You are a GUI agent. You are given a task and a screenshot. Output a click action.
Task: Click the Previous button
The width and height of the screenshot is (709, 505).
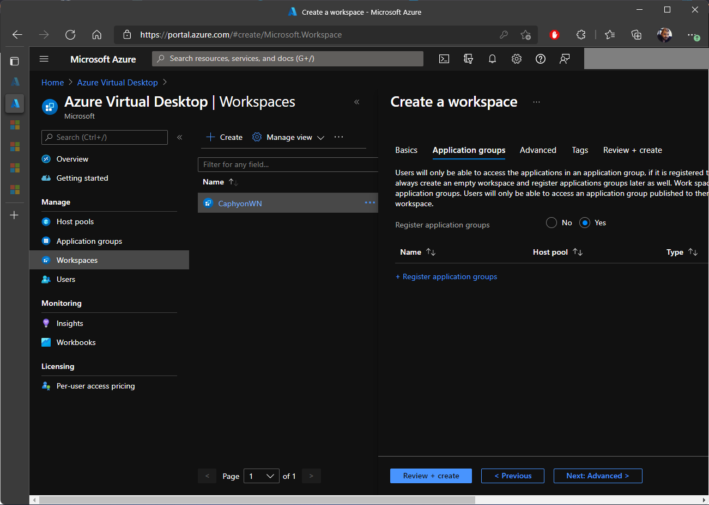(x=513, y=476)
